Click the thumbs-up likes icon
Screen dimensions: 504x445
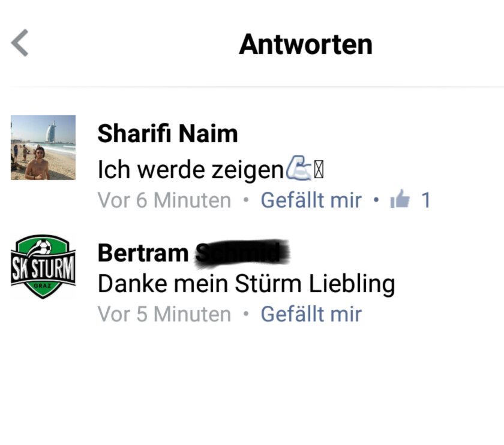400,199
